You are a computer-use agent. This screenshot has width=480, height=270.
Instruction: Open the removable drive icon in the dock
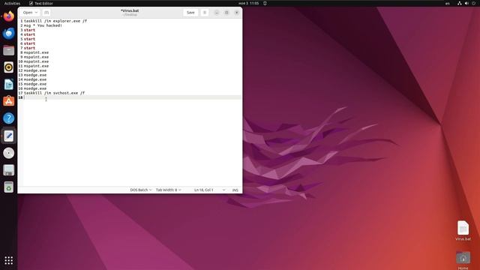[x=8, y=170]
